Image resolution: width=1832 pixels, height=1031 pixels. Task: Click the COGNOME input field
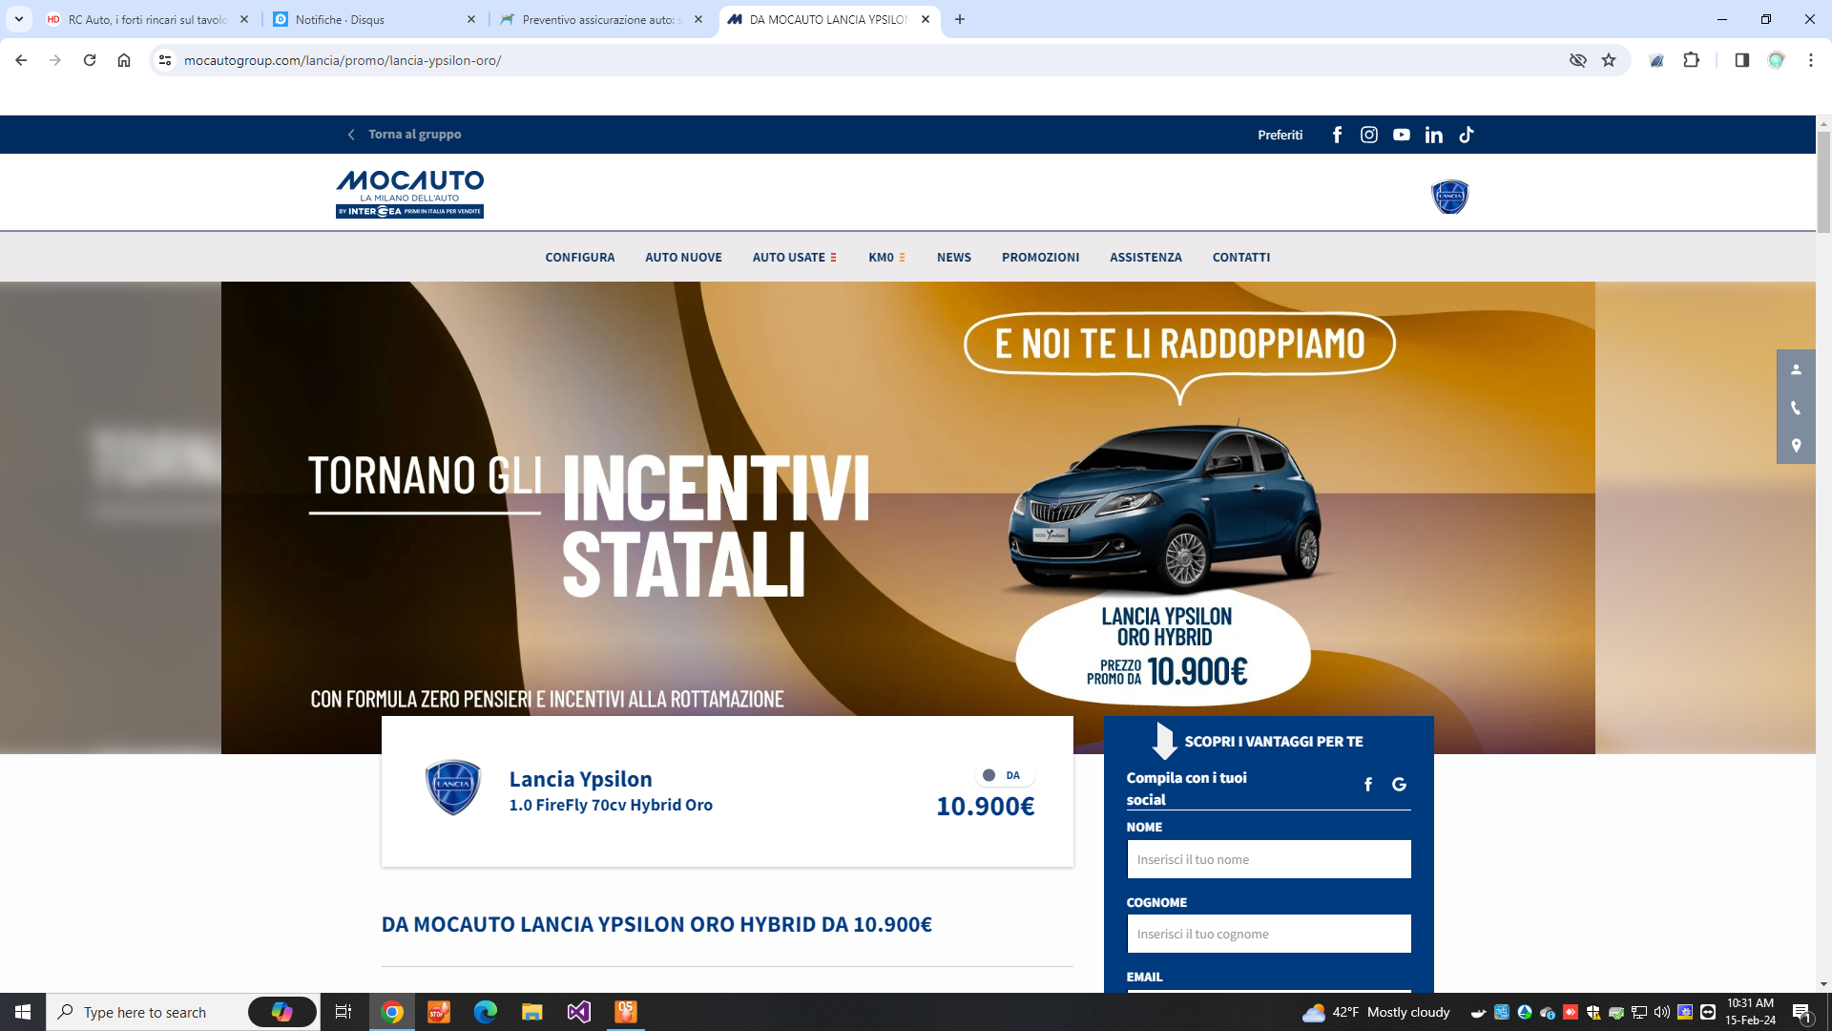pos(1269,934)
